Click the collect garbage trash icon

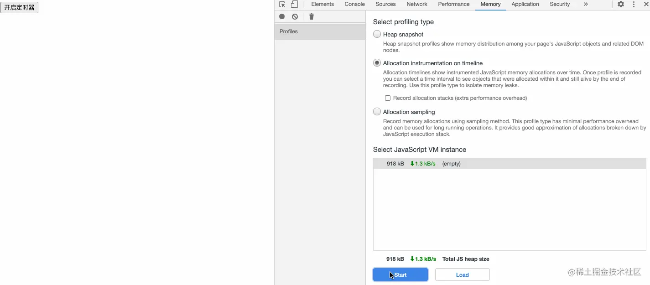[x=312, y=16]
